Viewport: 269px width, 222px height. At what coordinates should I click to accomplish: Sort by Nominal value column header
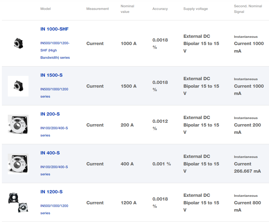click(x=127, y=9)
